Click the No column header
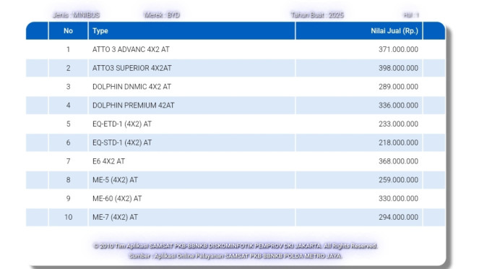 point(68,31)
